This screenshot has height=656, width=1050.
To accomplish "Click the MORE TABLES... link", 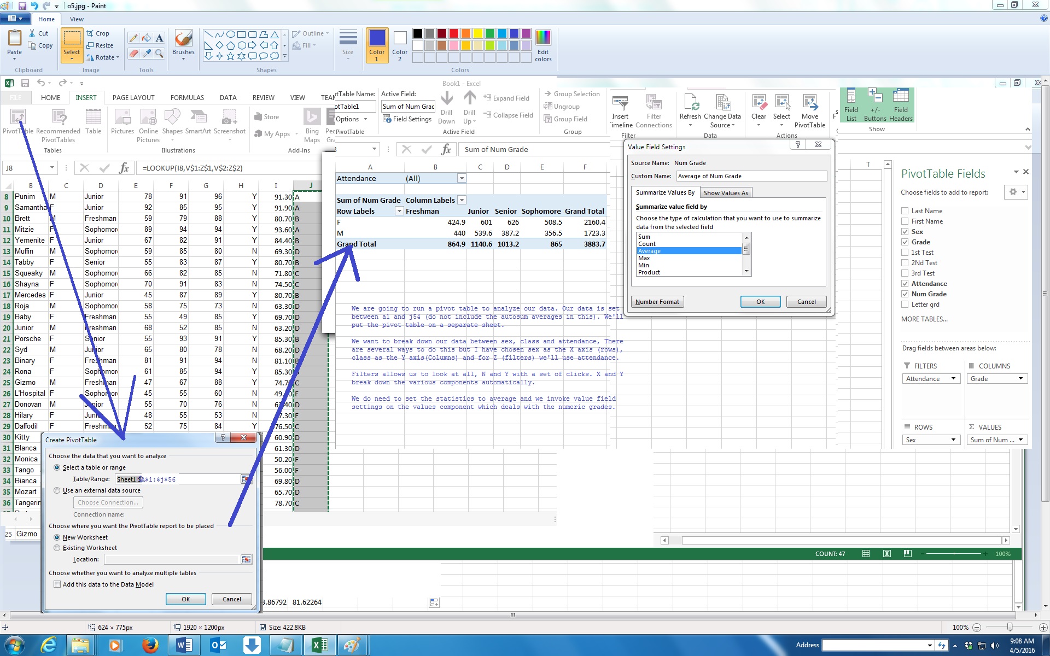I will click(924, 319).
